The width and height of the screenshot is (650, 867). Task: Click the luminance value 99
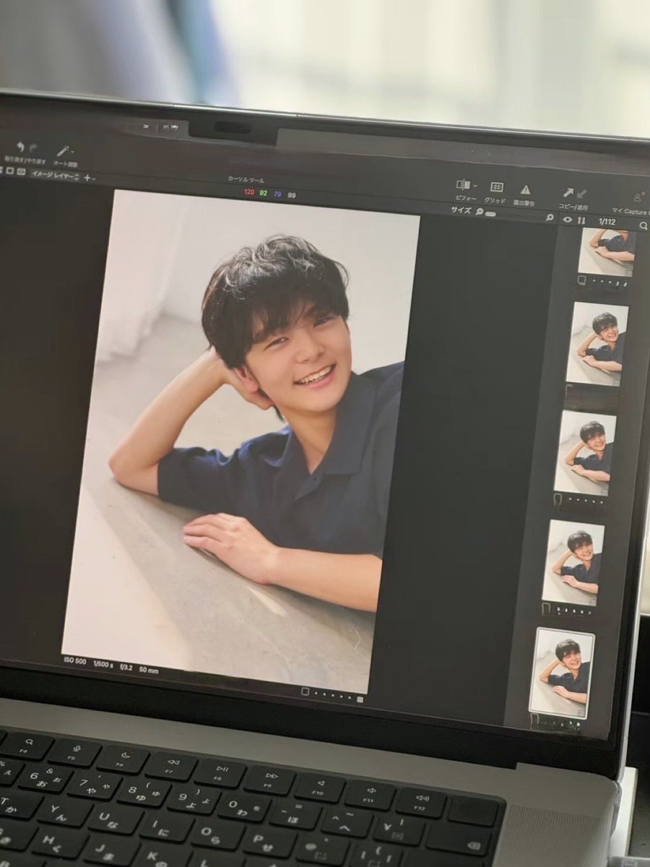pos(292,195)
